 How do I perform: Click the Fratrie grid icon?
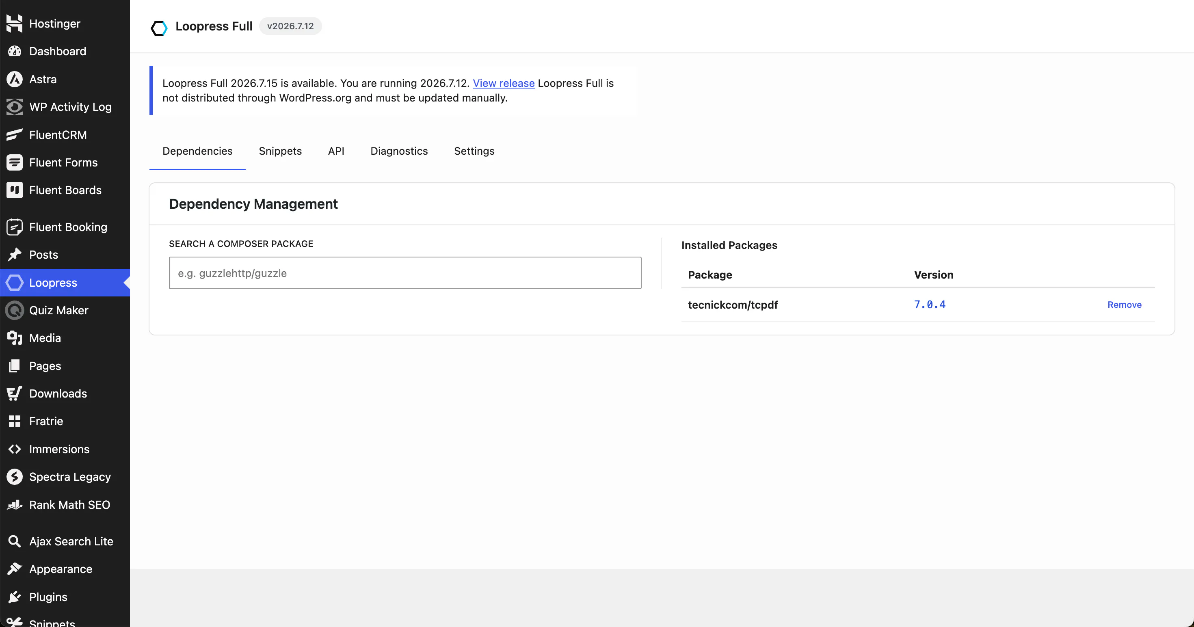[14, 421]
